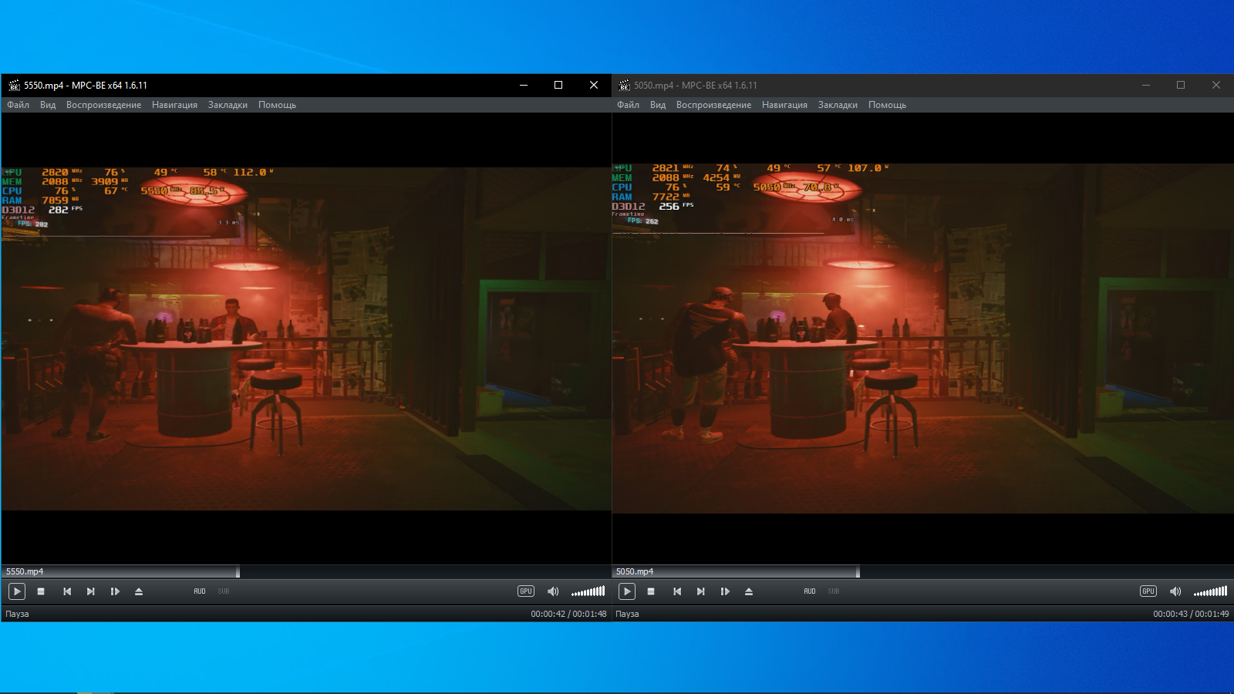The height and width of the screenshot is (694, 1234).
Task: Maximize the 5550.mp4 player window
Action: pos(558,85)
